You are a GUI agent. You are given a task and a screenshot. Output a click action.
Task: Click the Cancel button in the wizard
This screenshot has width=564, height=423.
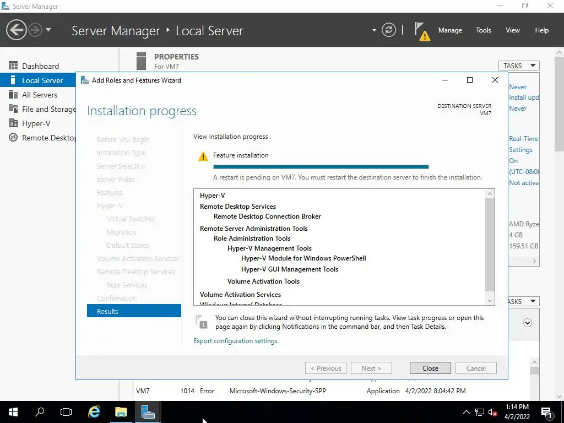[x=476, y=368]
